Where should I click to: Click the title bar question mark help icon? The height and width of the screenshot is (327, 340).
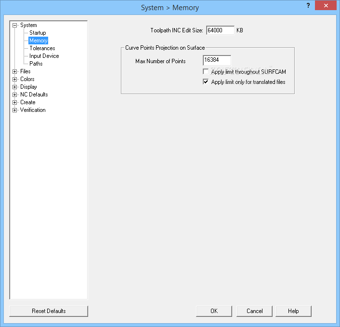click(308, 6)
